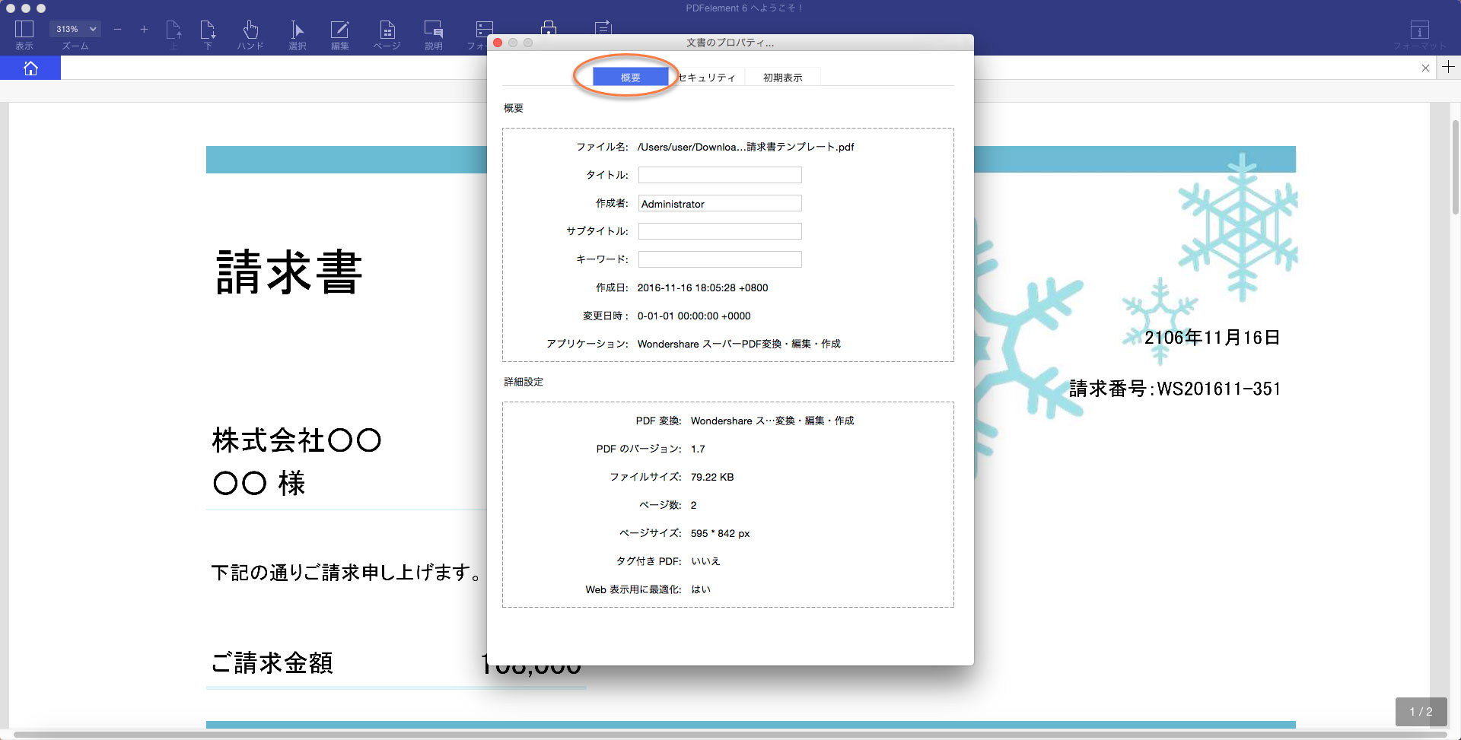Click the 下記の通りご請求申し上げます sentence

(346, 572)
